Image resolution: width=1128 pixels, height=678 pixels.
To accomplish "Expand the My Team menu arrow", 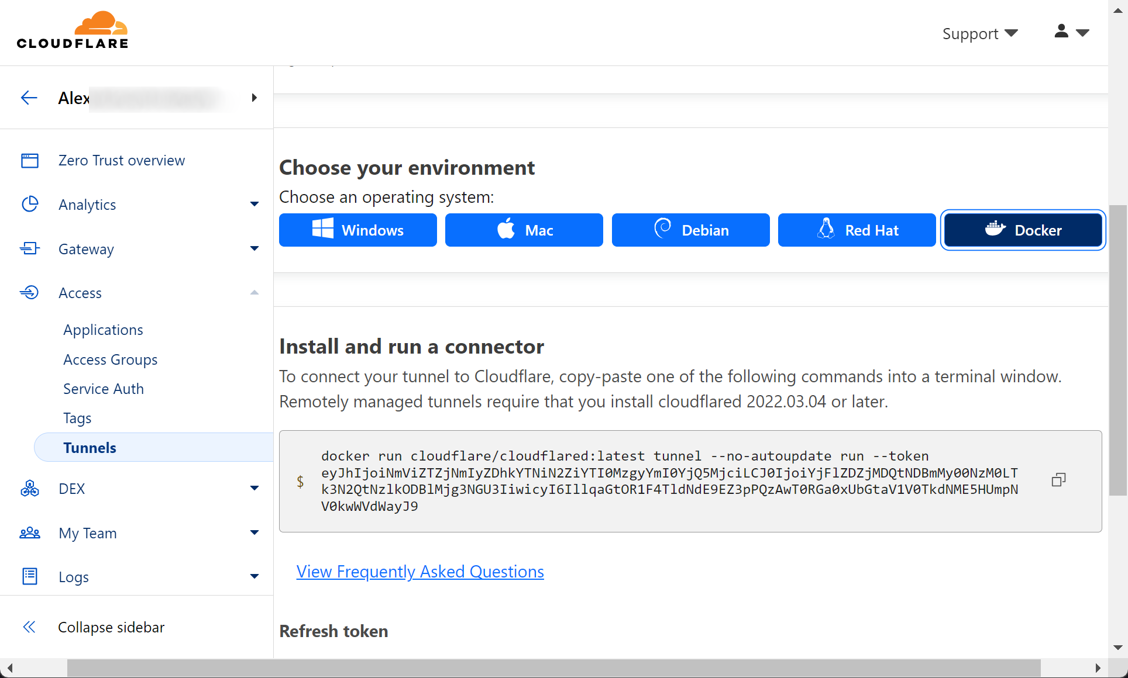I will coord(255,532).
